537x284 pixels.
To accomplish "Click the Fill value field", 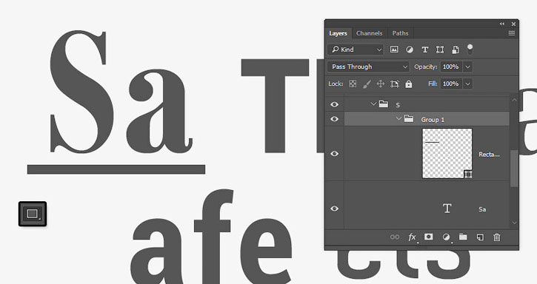I will coord(451,84).
